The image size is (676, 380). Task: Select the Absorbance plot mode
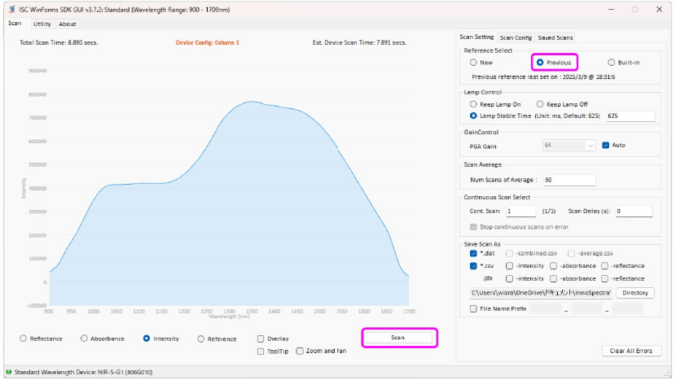pos(84,339)
